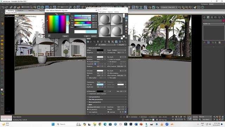
Task: Toggle Show Shaded Material in Viewport
Action: tap(116, 42)
